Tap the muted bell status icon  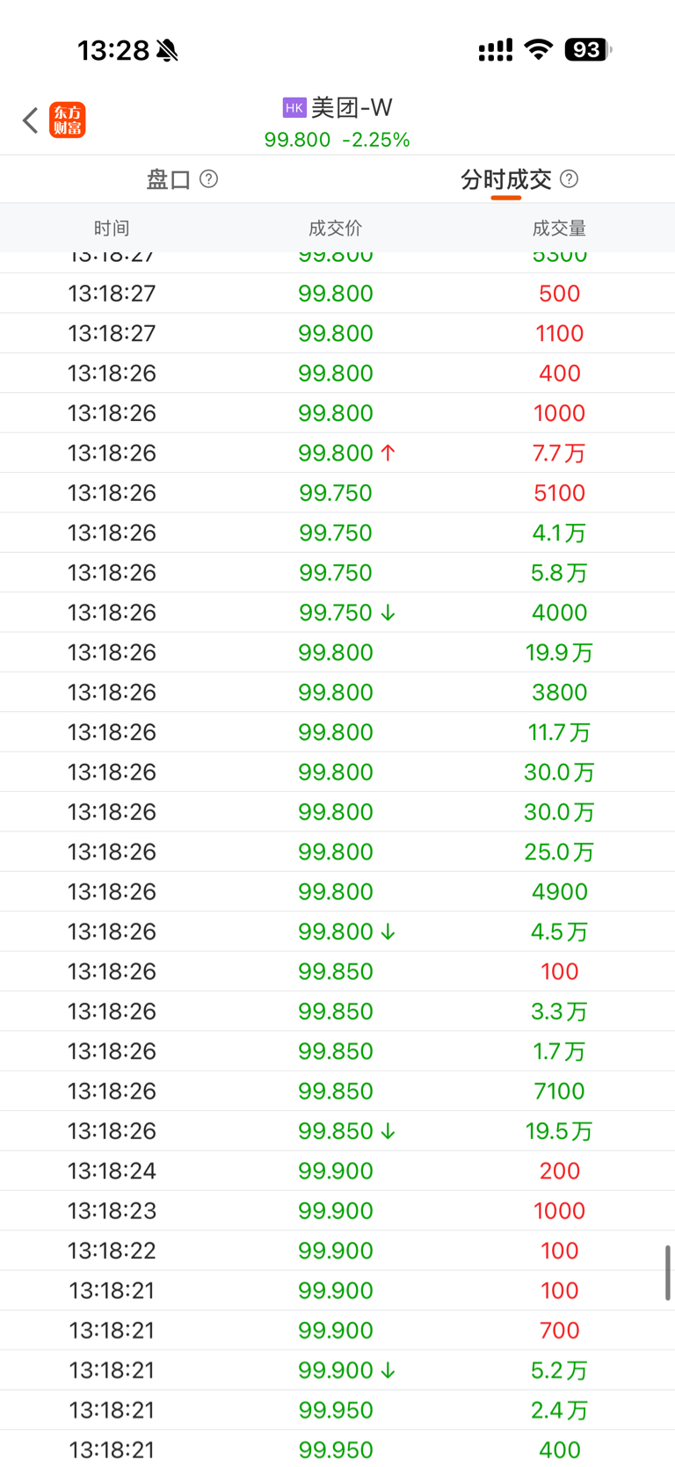[x=167, y=51]
